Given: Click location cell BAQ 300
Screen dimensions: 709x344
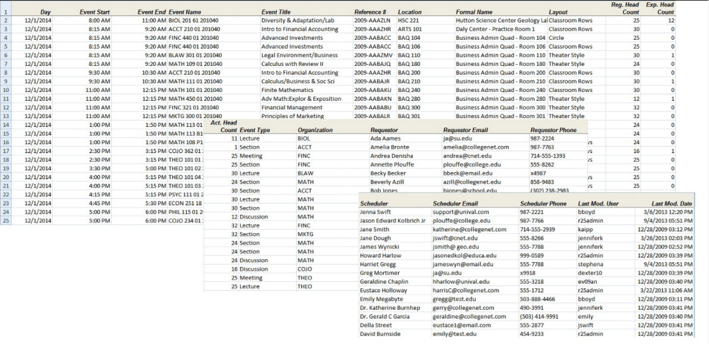Looking at the screenshot, I should [409, 107].
